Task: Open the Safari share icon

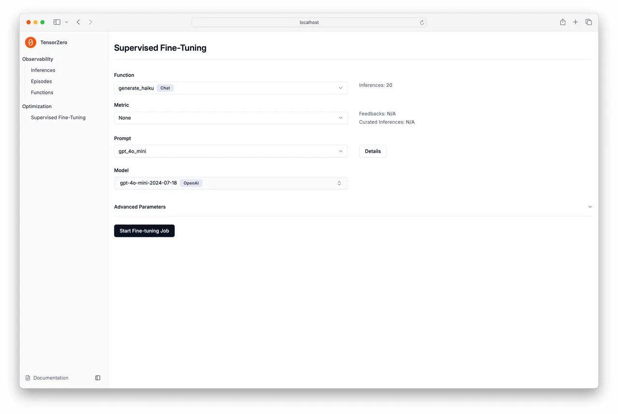Action: point(562,22)
